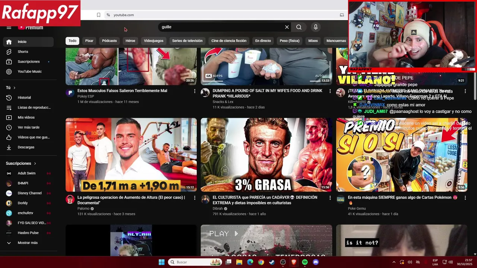477x268 pixels.
Task: Clear the search text with the X icon
Action: coord(287,27)
